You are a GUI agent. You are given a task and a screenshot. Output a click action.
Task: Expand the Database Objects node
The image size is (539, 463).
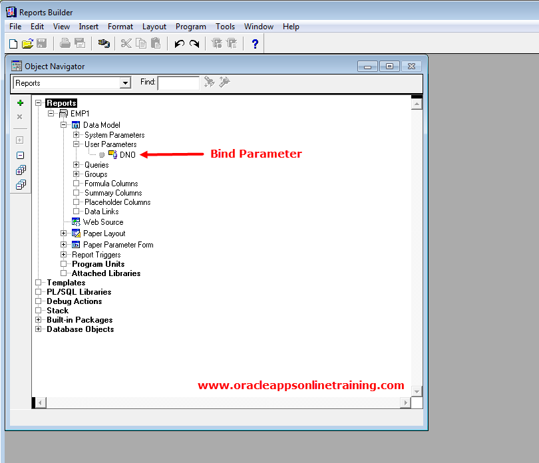click(x=39, y=329)
